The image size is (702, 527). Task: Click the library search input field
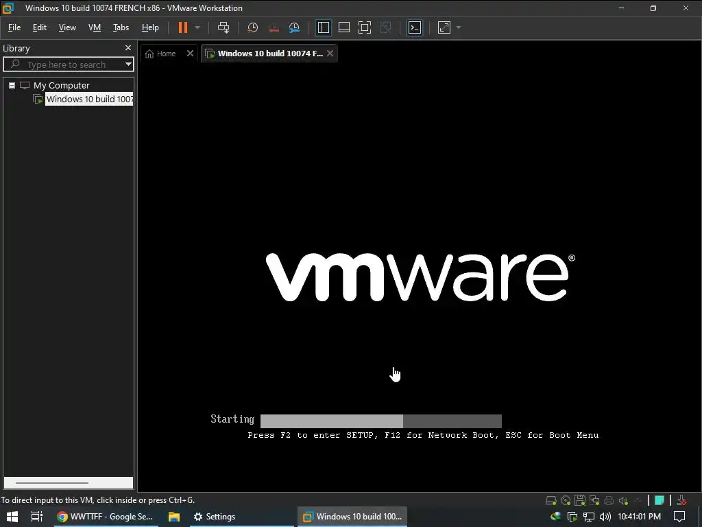[66, 65]
